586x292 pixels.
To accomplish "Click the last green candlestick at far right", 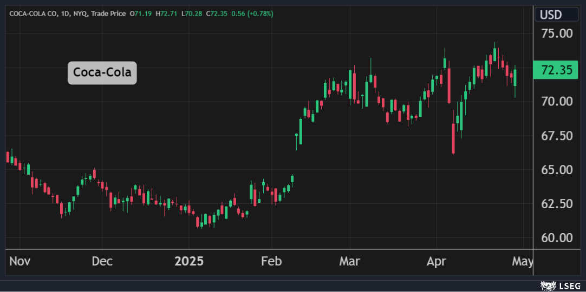I will coord(515,77).
